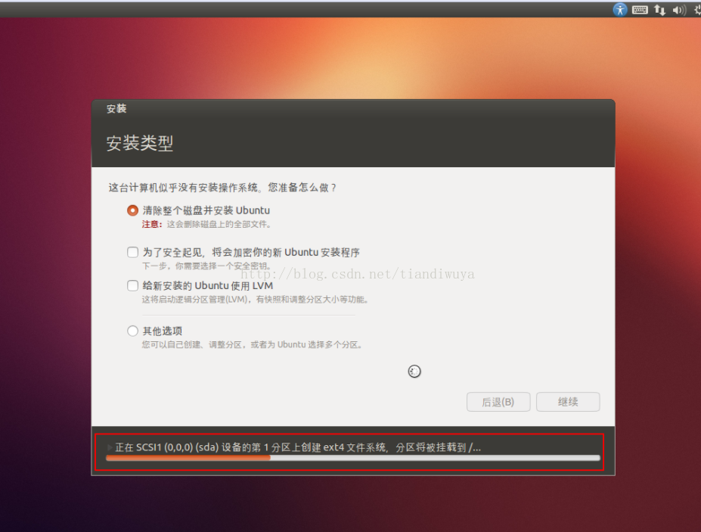Screen dimensions: 701x532
Task: Open the sound volume indicator
Action: (x=679, y=10)
